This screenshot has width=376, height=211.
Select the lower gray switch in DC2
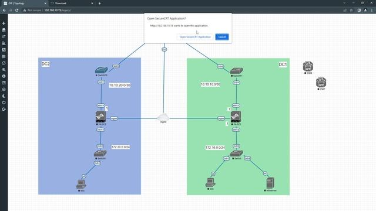click(x=100, y=154)
